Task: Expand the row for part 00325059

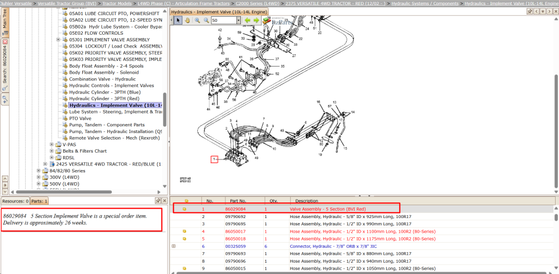Action: tap(174, 246)
